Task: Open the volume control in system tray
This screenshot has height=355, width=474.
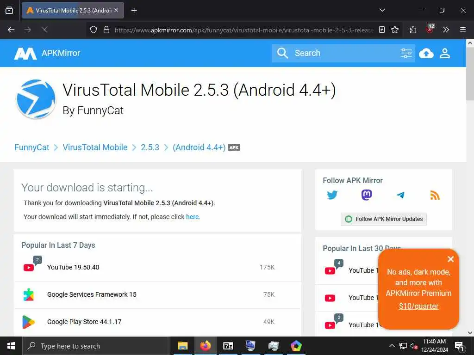Action: (414, 346)
